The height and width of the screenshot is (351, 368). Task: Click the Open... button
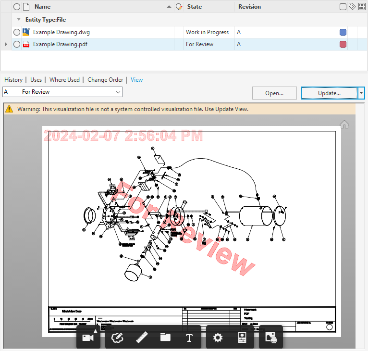click(274, 93)
